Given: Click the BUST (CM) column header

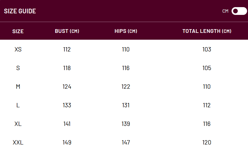Looking at the screenshot, I should pyautogui.click(x=67, y=31).
